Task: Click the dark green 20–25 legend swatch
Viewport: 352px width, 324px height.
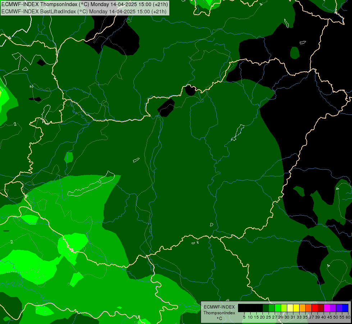Action: pos(266,308)
